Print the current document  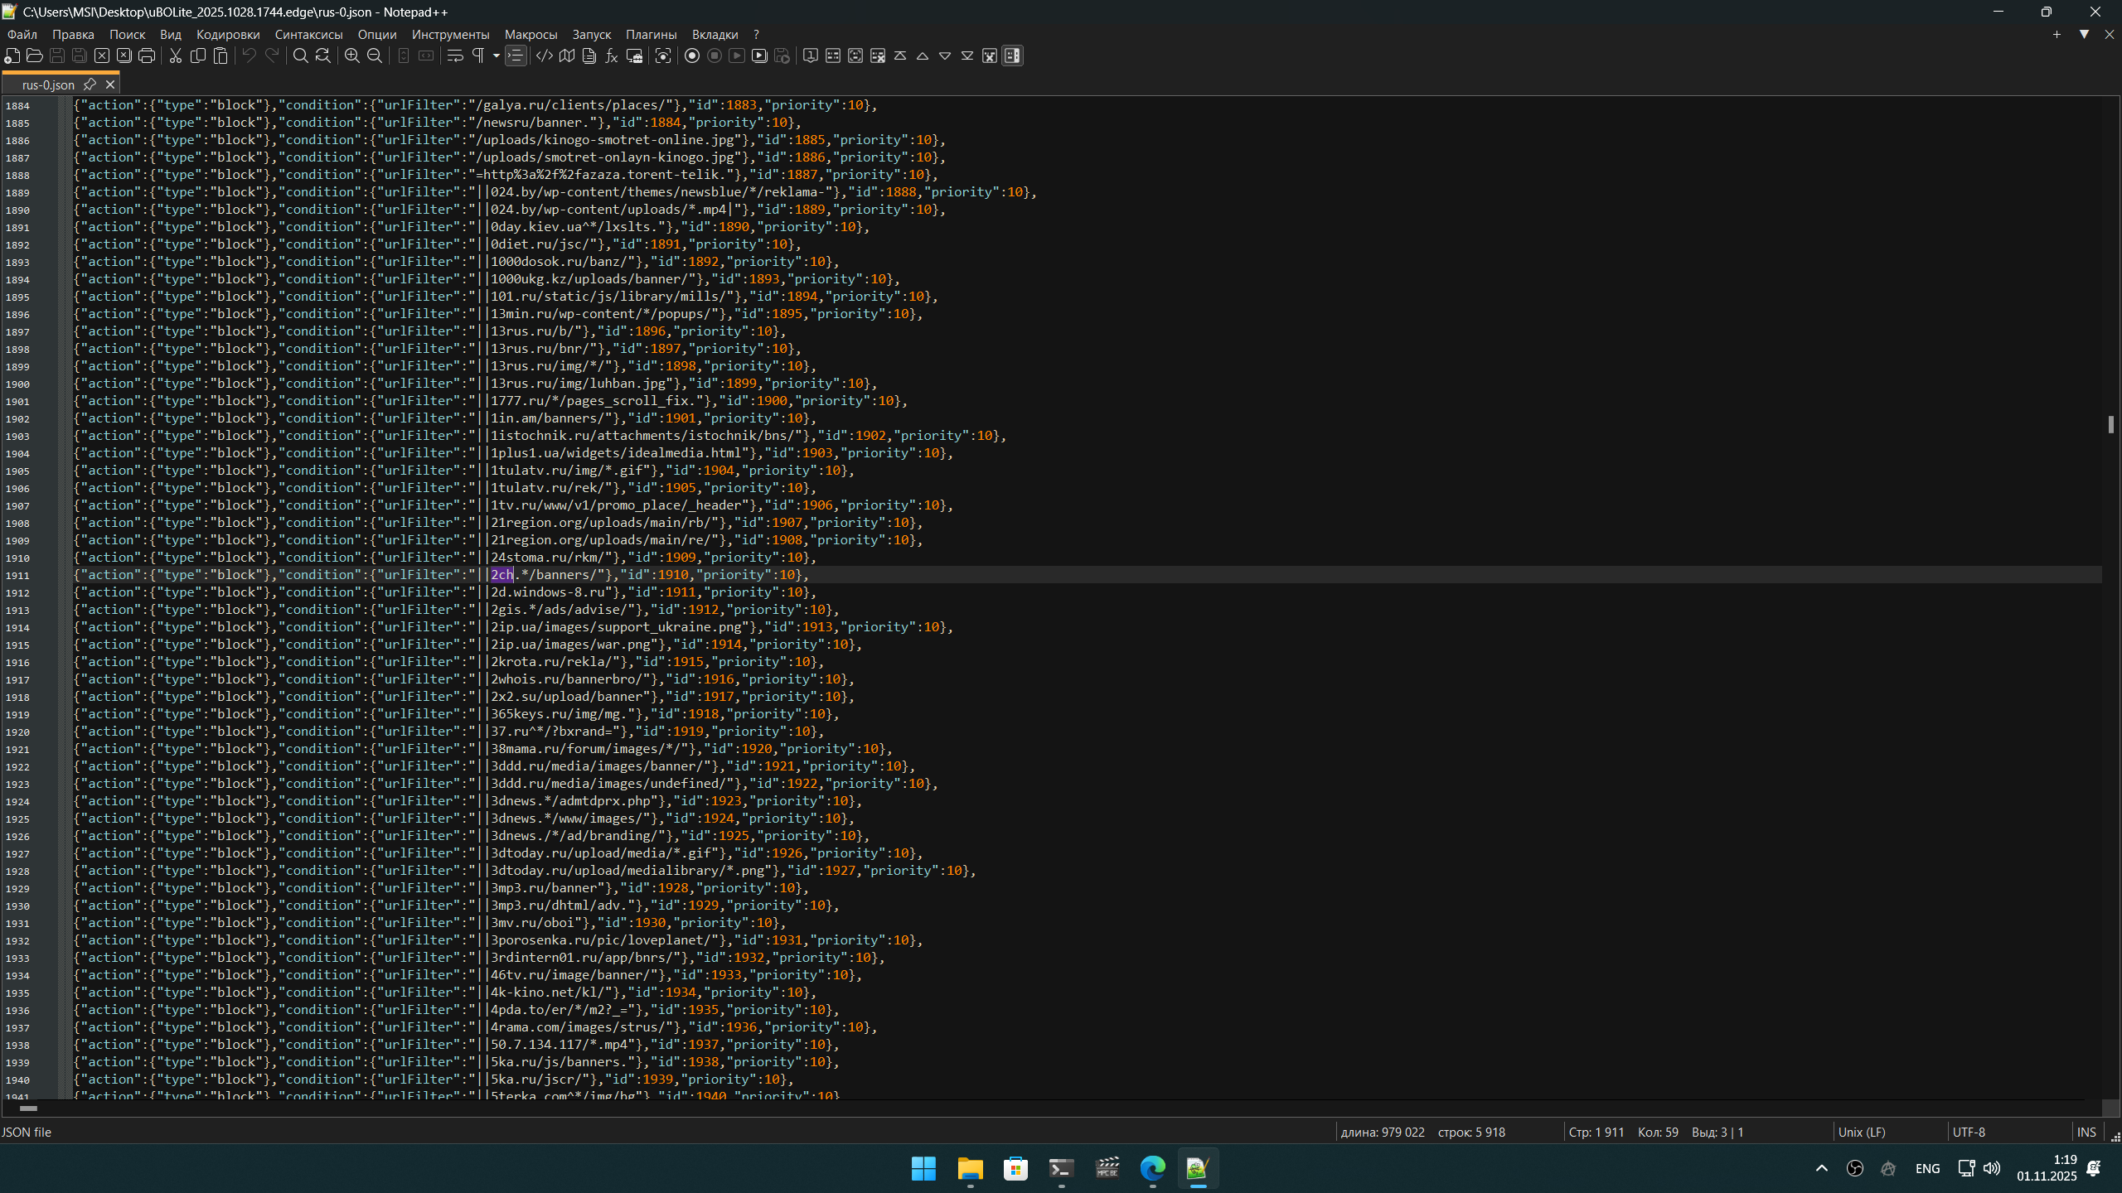coord(147,56)
